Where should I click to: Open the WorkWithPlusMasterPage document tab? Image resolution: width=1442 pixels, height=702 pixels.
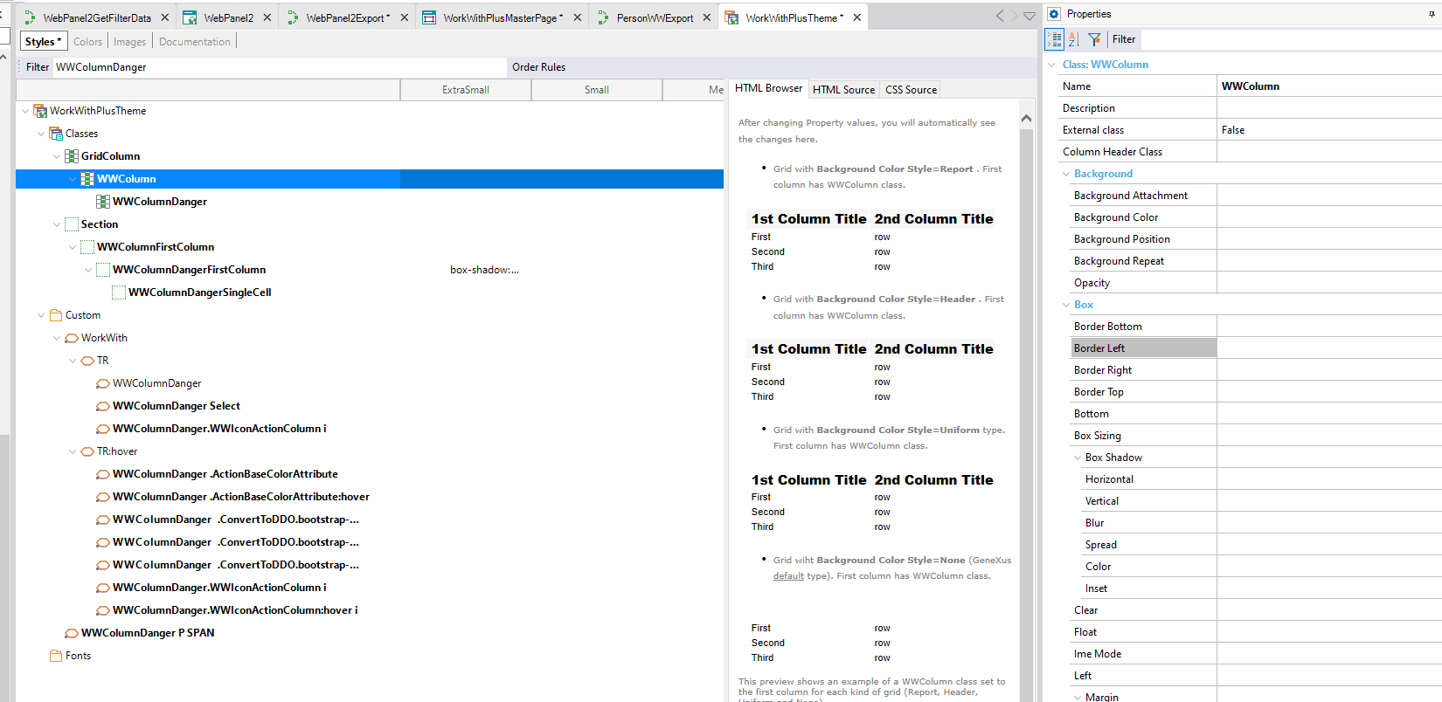click(503, 17)
